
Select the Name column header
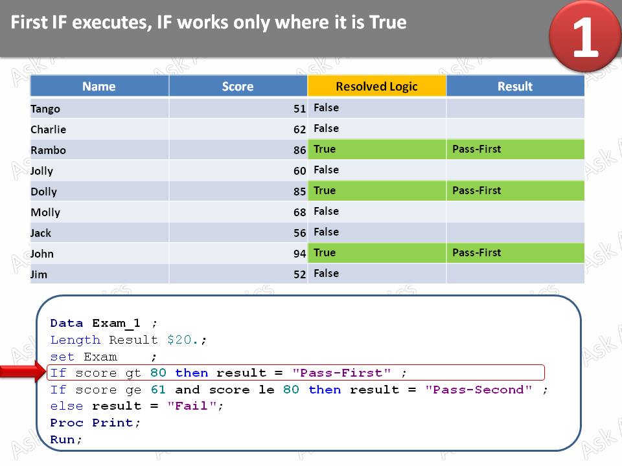[x=99, y=85]
